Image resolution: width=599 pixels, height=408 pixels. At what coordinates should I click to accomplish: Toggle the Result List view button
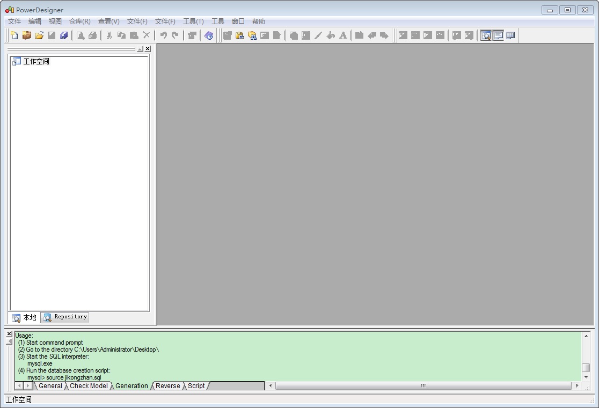click(x=510, y=35)
